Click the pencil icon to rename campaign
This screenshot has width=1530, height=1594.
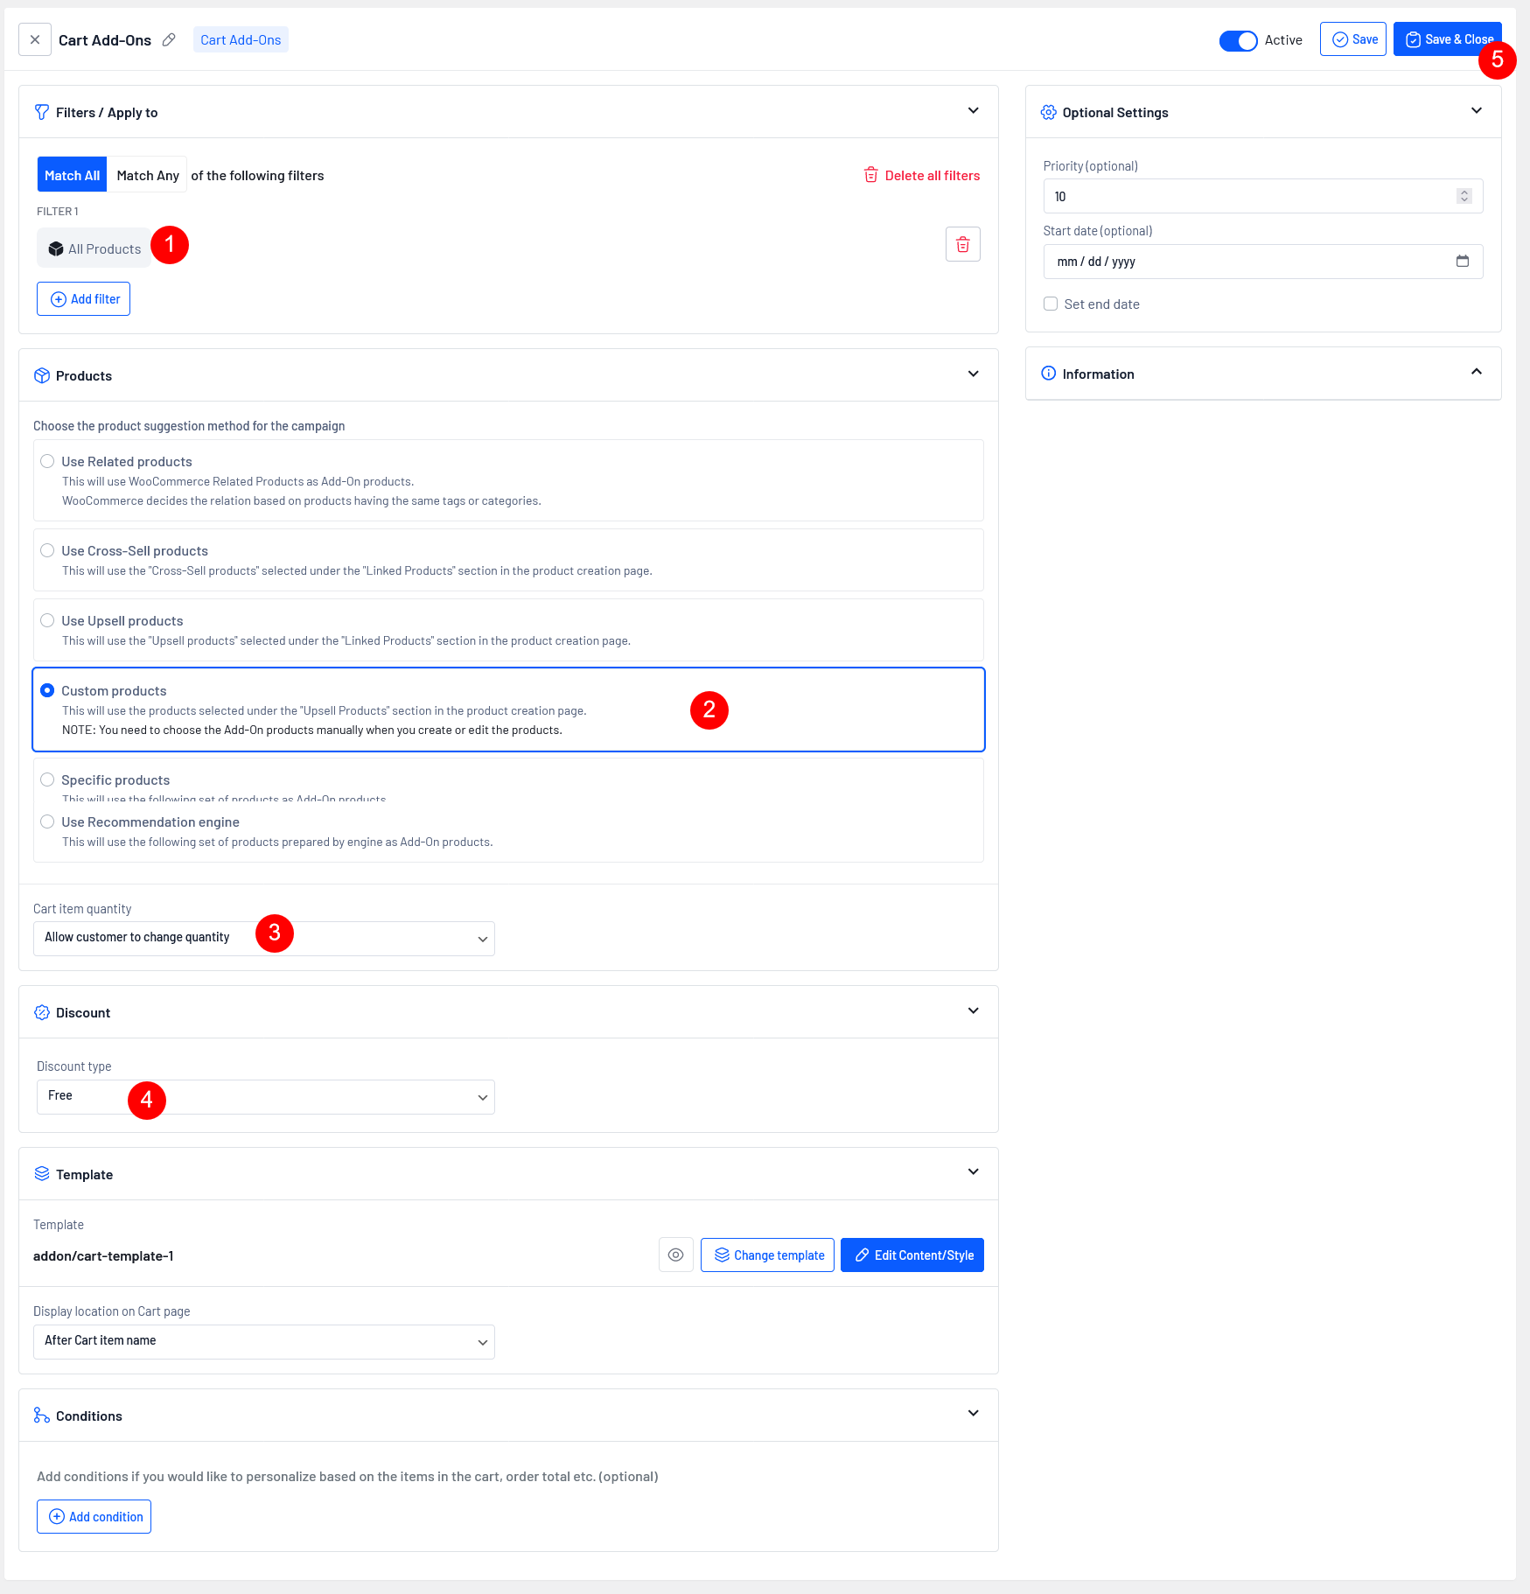pos(169,40)
